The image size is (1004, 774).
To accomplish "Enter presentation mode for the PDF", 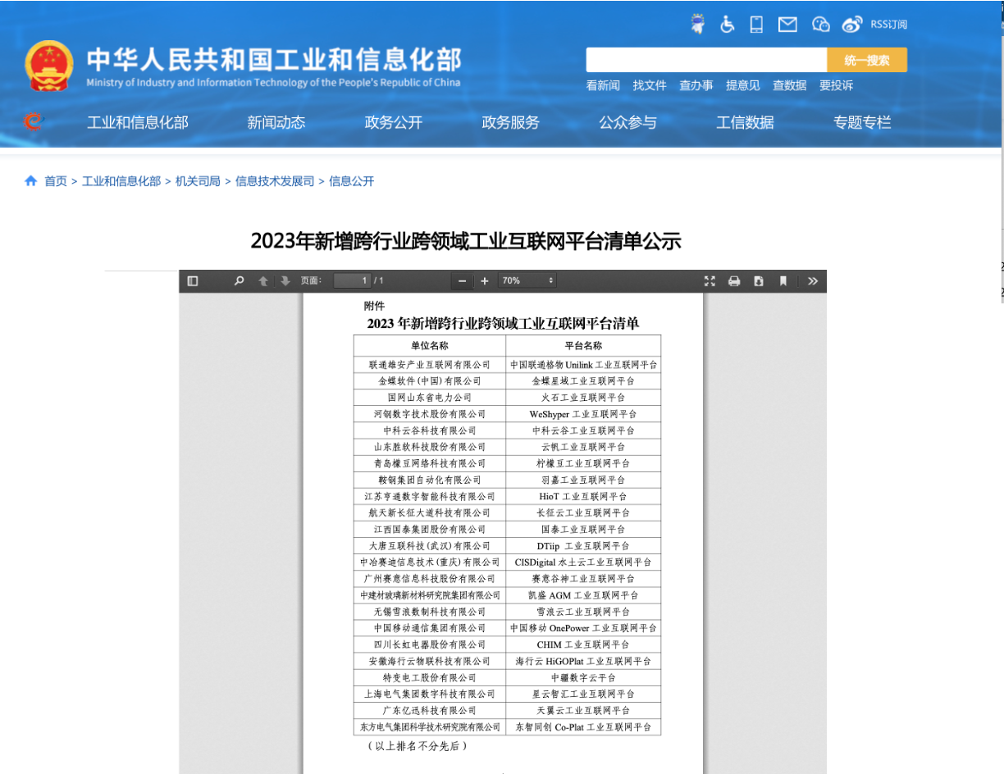I will (709, 280).
